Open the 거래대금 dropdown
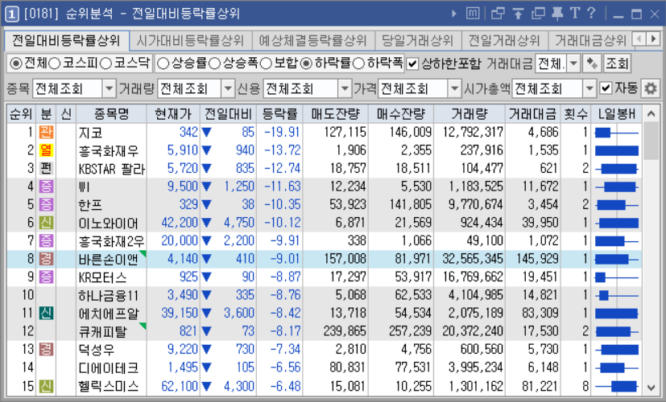The width and height of the screenshot is (666, 402). (x=574, y=64)
